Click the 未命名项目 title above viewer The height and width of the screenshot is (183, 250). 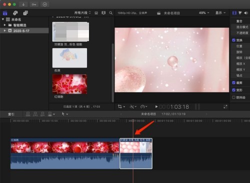click(171, 13)
